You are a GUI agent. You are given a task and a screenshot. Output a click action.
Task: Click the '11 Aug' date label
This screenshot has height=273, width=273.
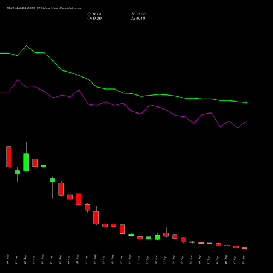click(x=16, y=260)
